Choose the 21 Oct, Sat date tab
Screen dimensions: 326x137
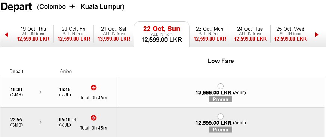click(x=114, y=34)
